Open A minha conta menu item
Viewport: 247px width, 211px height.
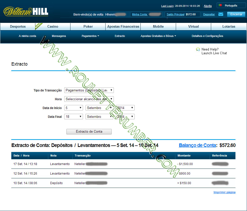point(27,36)
